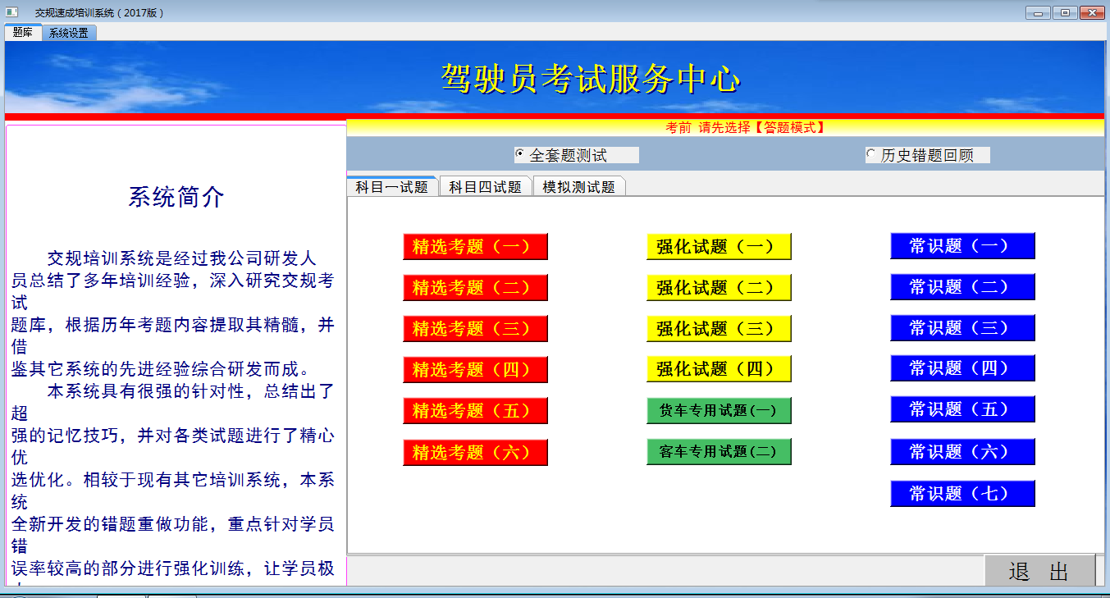Launch 强化试题（三）
This screenshot has height=598, width=1110.
pos(719,328)
